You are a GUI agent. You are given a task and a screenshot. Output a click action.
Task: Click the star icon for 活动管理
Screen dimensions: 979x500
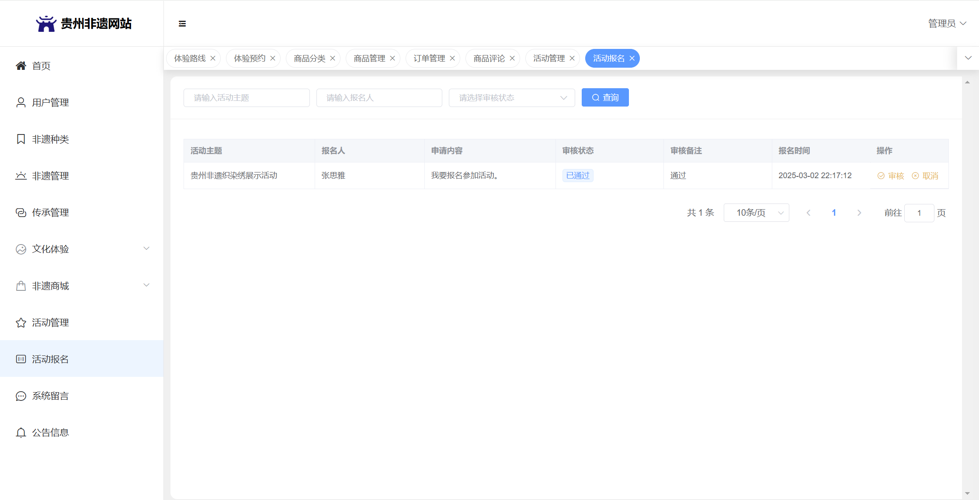point(21,322)
